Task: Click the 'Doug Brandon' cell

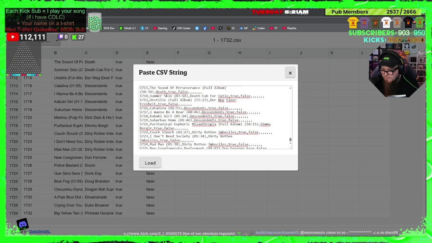Action: (x=98, y=181)
